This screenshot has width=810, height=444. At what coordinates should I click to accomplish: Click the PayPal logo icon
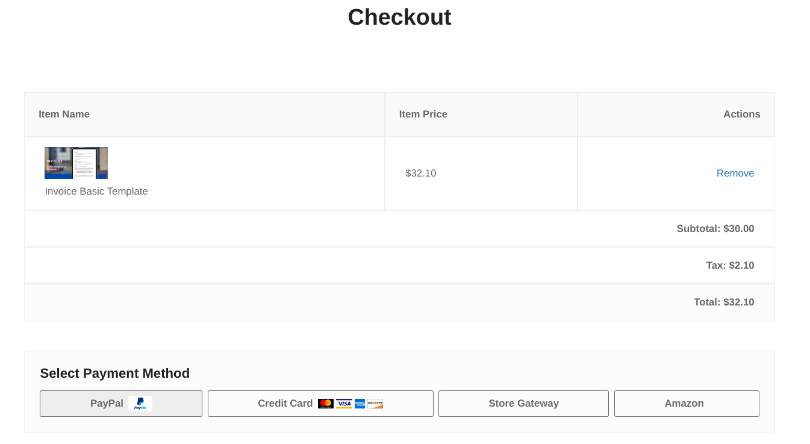(140, 404)
